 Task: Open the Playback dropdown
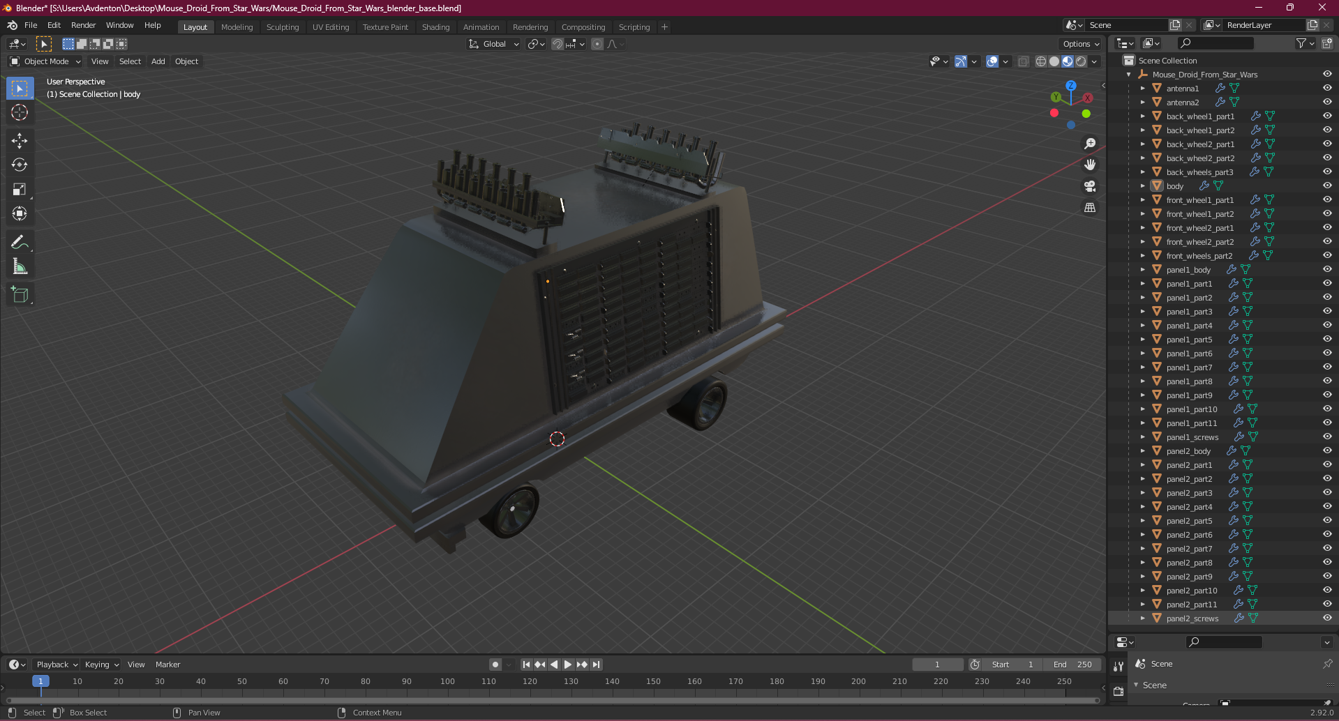[x=57, y=665]
